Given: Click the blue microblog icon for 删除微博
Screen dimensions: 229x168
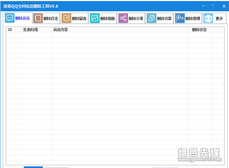Looking at the screenshot, I should 180,18.
